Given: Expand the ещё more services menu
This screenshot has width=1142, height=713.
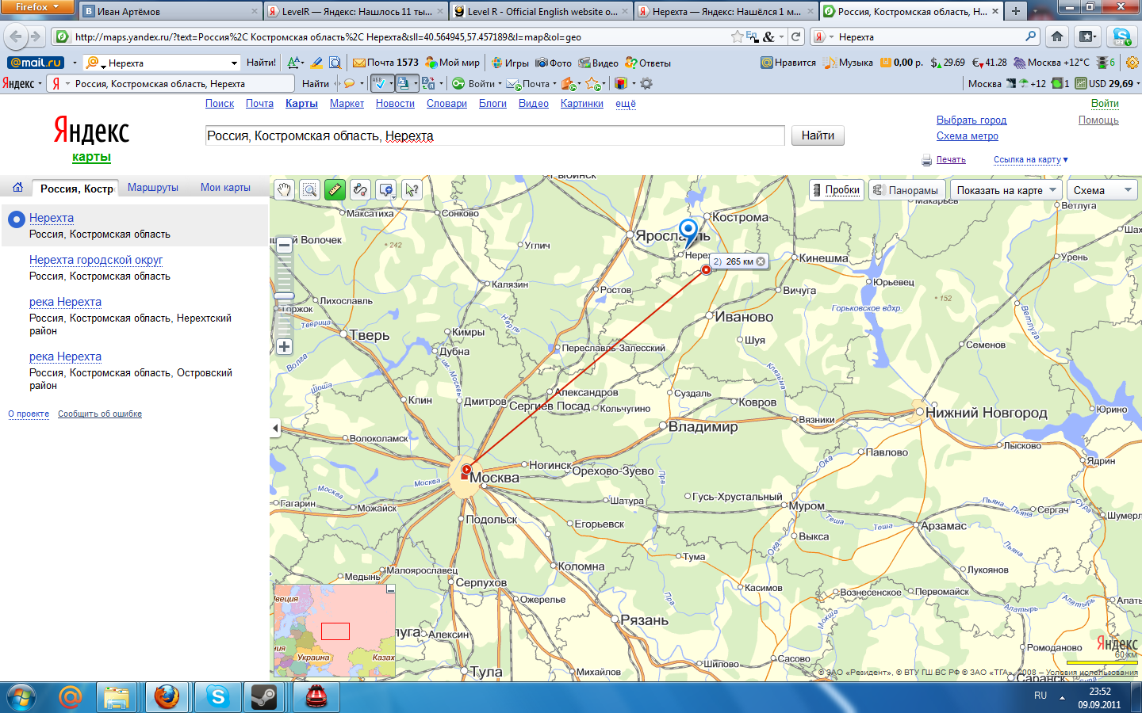Looking at the screenshot, I should 626,104.
